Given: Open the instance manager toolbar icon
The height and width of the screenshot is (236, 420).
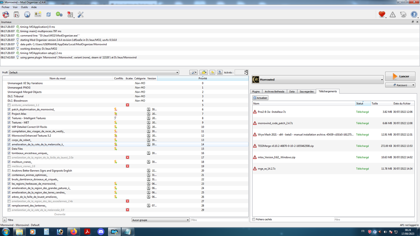Looking at the screenshot, I should tap(6, 14).
